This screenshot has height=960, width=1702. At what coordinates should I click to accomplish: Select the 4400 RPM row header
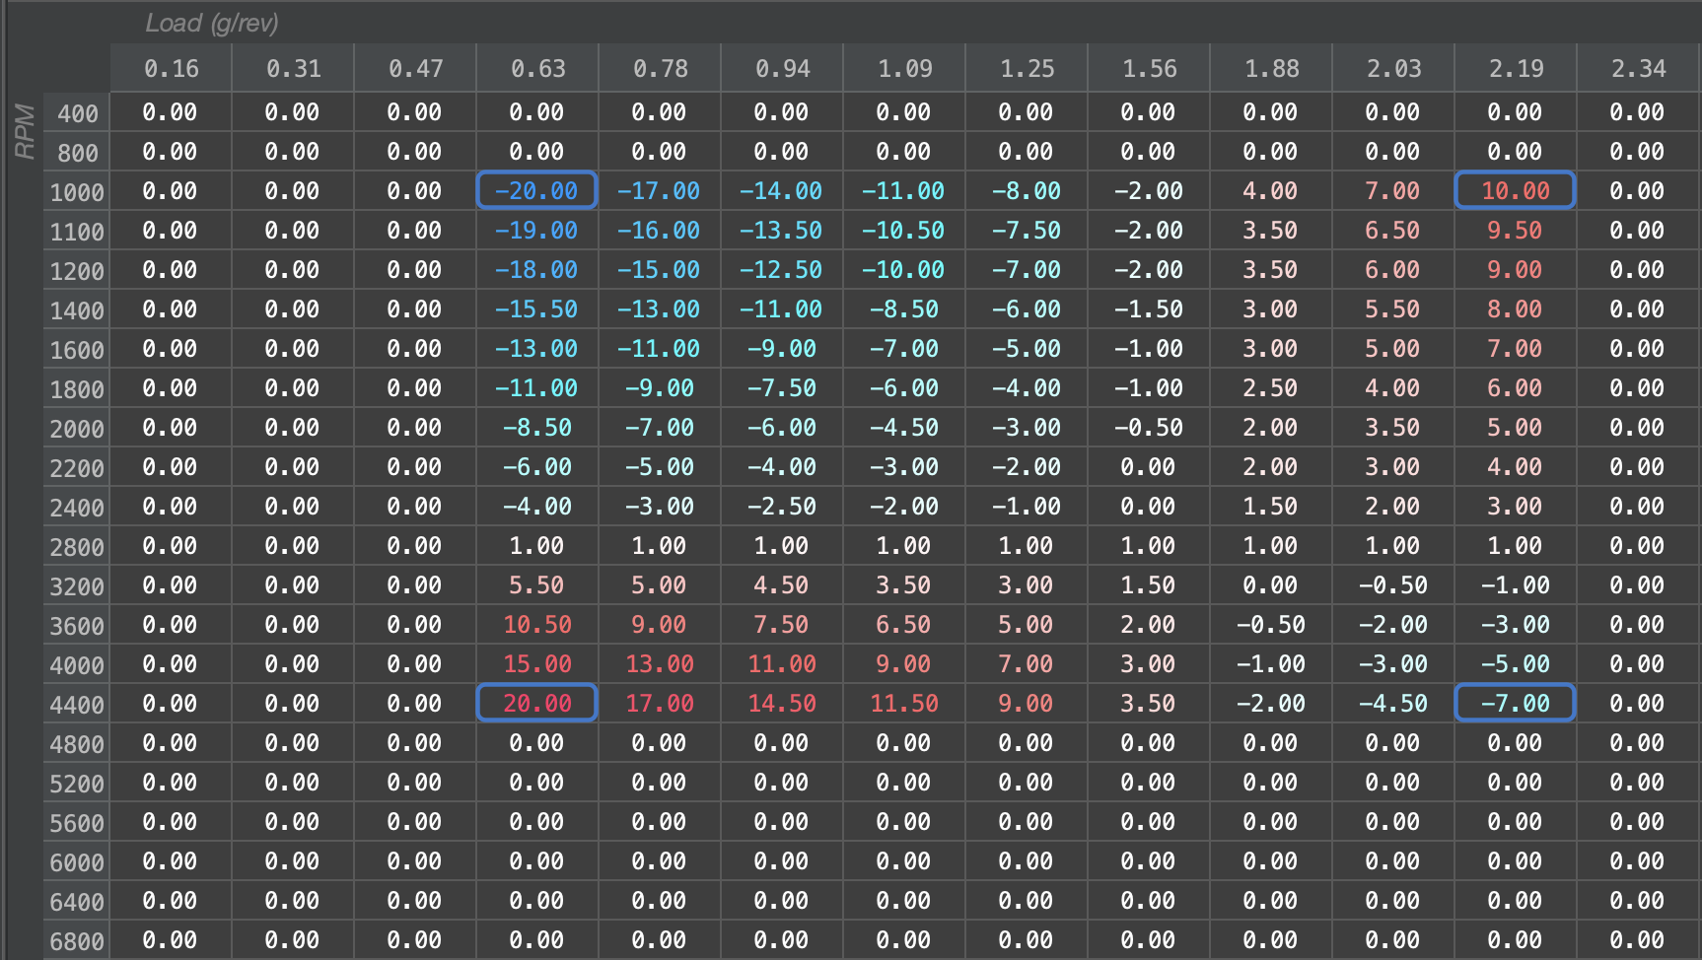(77, 705)
